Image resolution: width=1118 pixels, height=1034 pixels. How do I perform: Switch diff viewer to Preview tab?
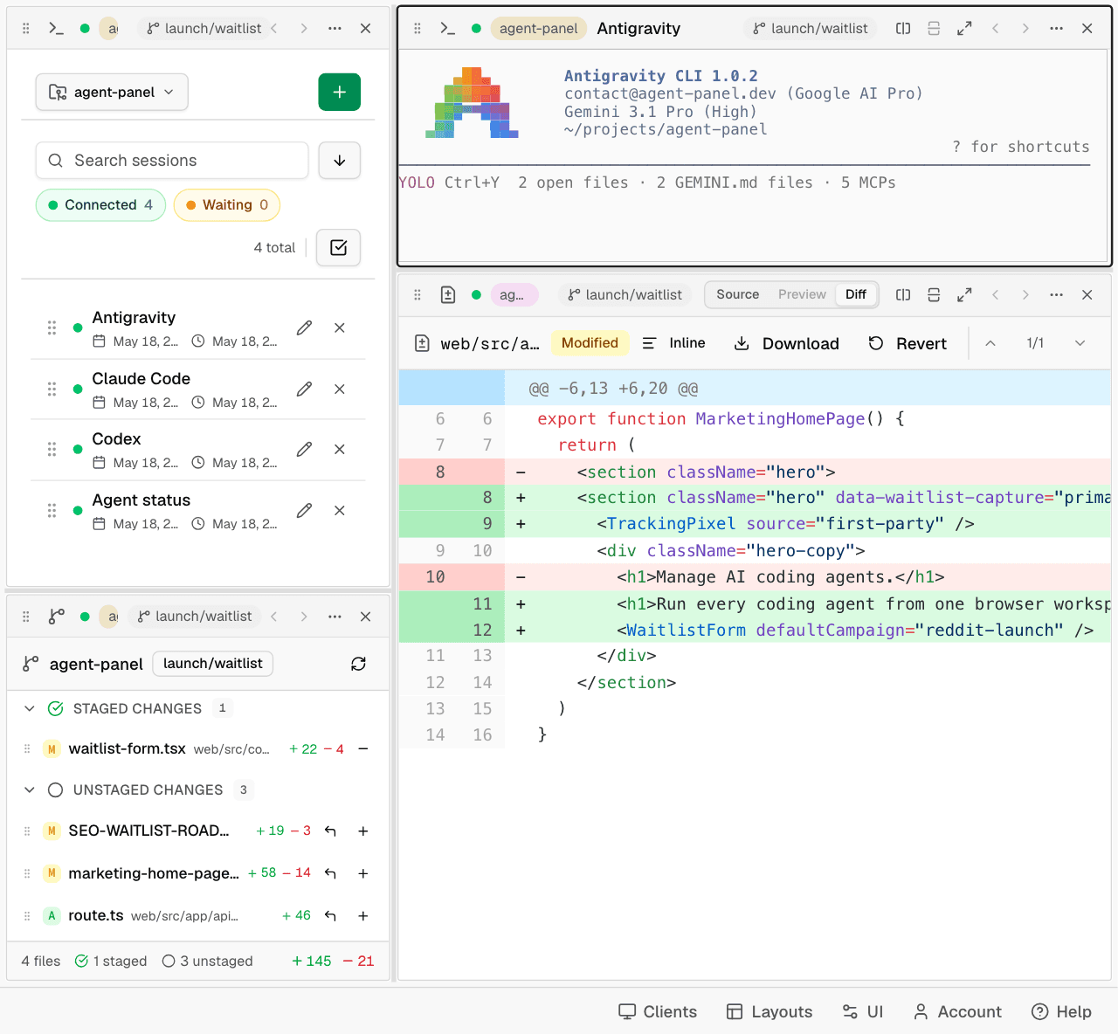[802, 294]
